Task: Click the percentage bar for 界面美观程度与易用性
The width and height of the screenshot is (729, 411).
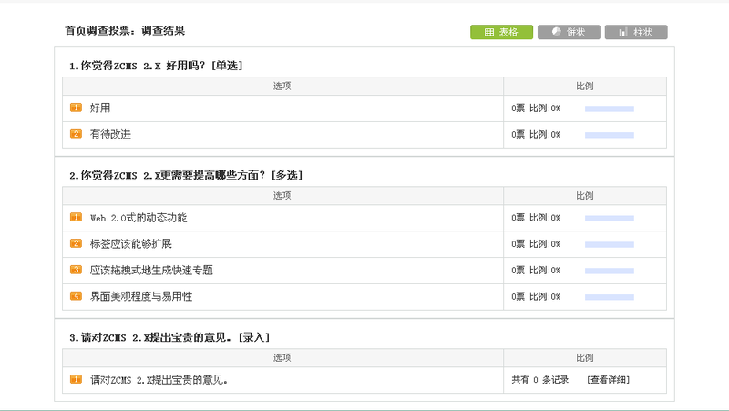Action: coord(609,297)
